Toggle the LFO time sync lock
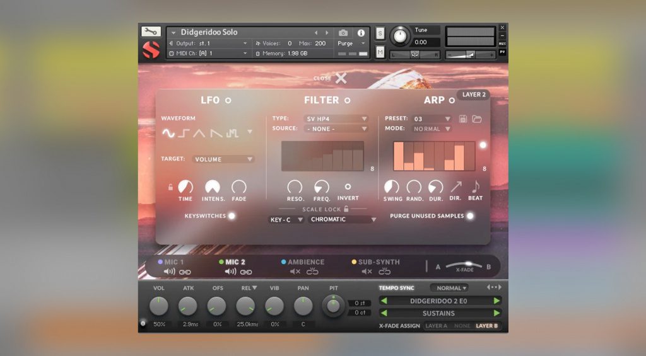The image size is (646, 356). coord(170,187)
